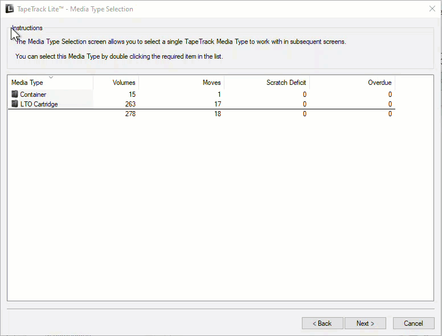
Task: Proceed with the Next button
Action: [x=365, y=323]
